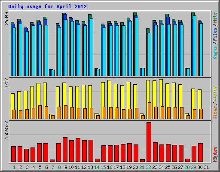220x172 pixels.
Task: Click day 25 on the x-axis
Action: 168,167
